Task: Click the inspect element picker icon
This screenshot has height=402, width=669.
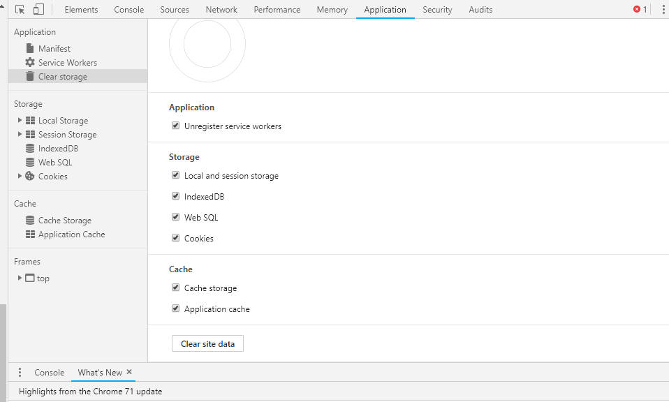Action: [x=20, y=10]
